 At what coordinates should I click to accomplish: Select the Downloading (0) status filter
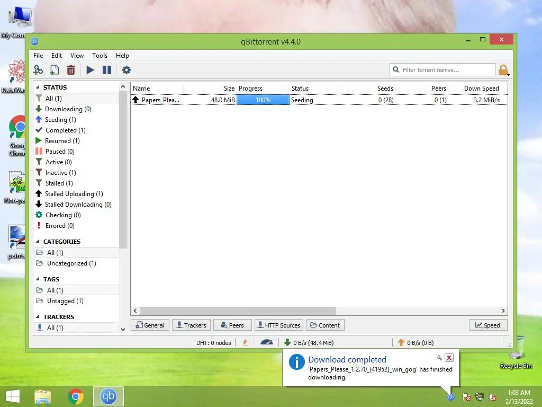click(76, 109)
